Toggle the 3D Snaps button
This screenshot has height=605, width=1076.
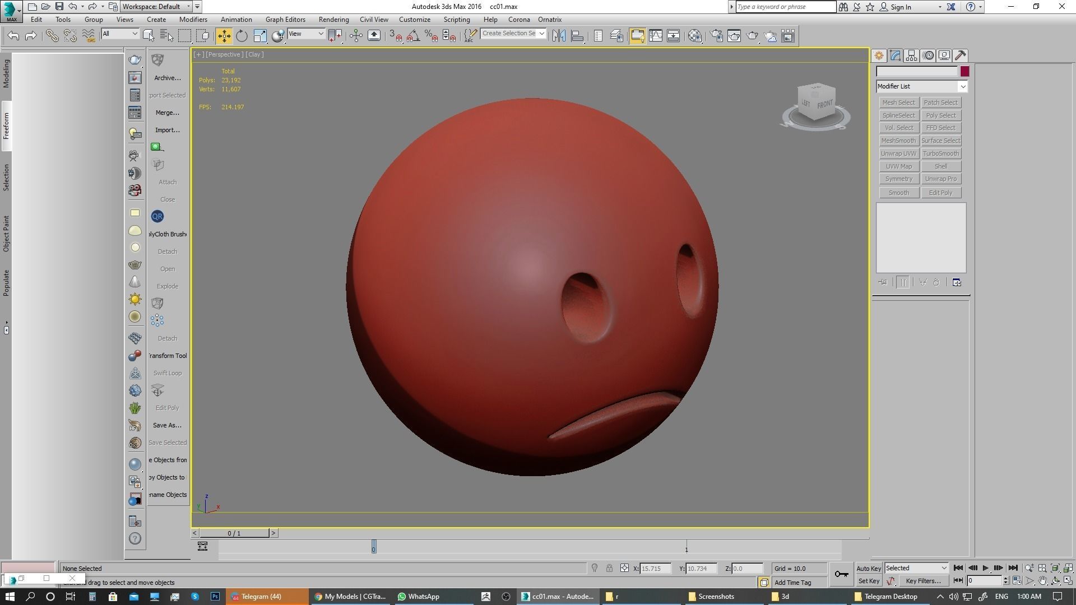click(x=395, y=36)
